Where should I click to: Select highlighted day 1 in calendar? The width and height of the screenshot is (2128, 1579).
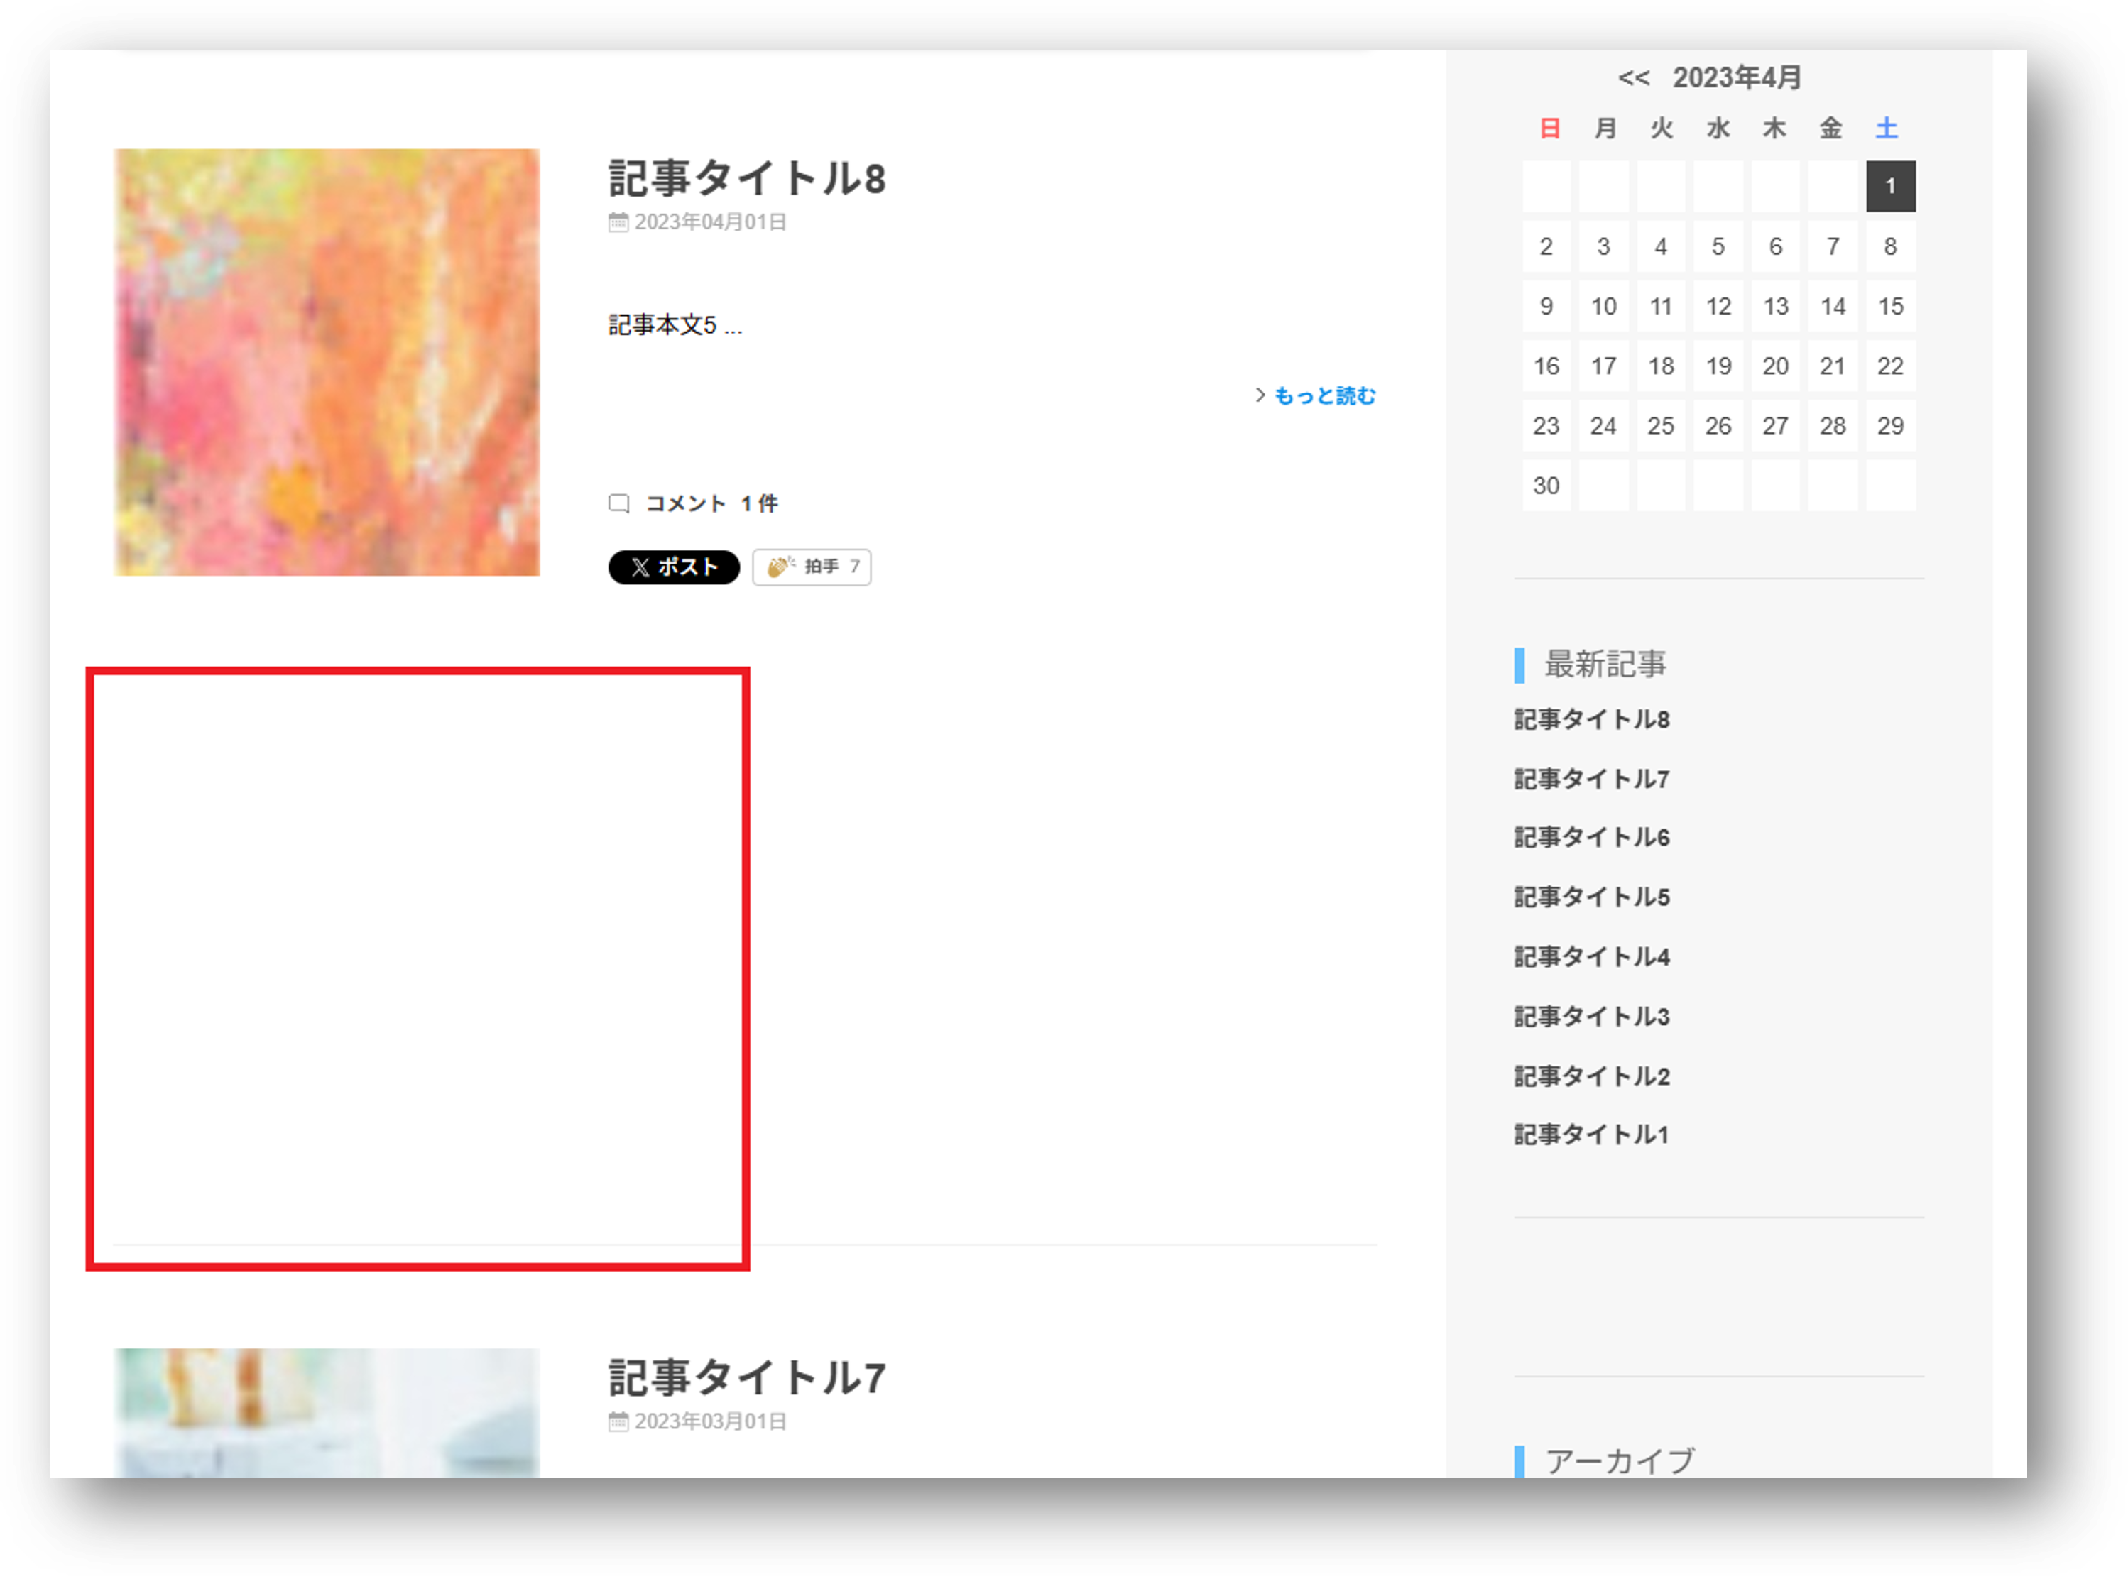tap(1890, 187)
